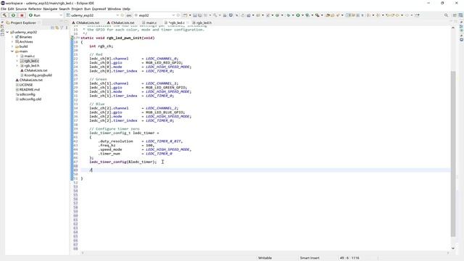Open the Refactor menu

[x=35, y=9]
